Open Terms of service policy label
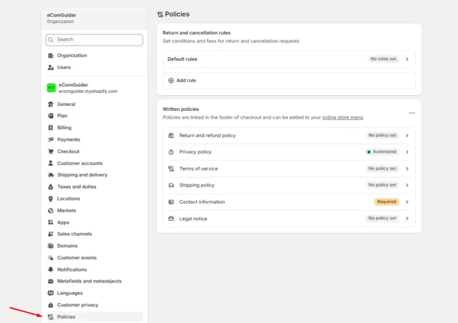Screen dimensions: 458x323 [199, 169]
